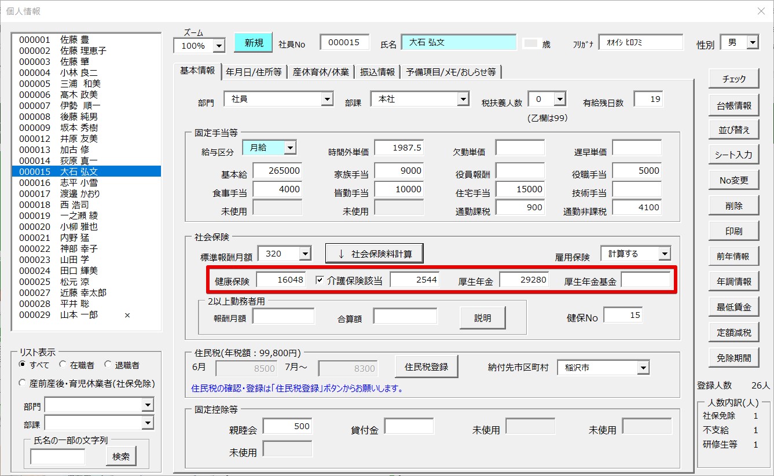Click the 検索 button
Image resolution: width=774 pixels, height=476 pixels.
tap(121, 456)
